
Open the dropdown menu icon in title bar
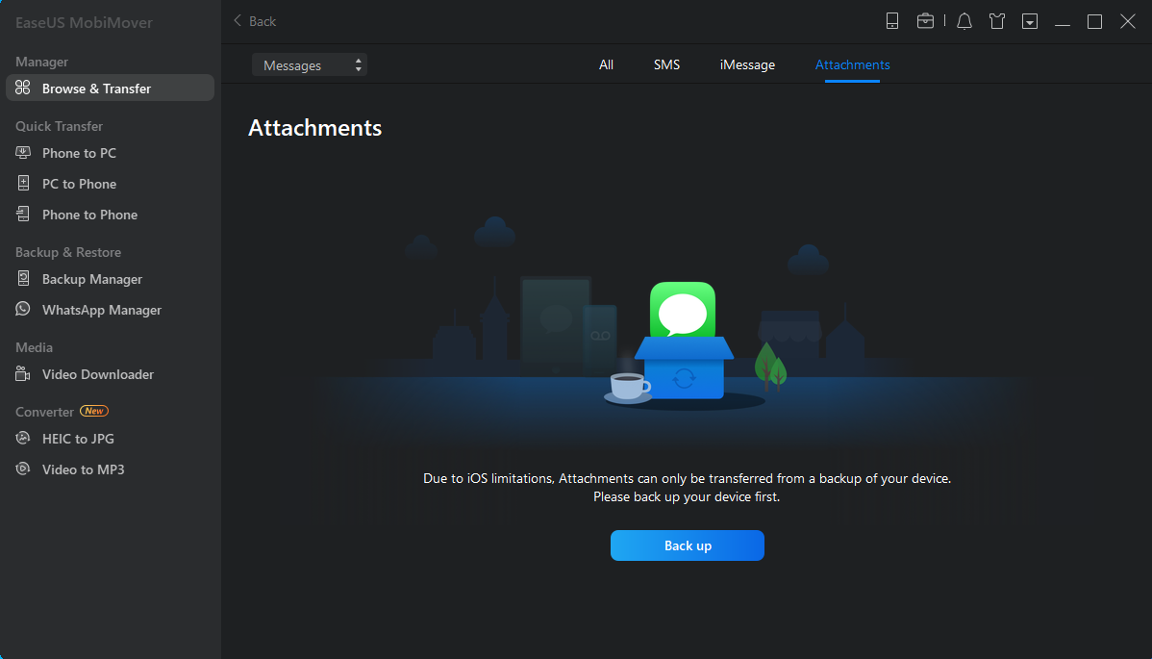pos(1029,21)
